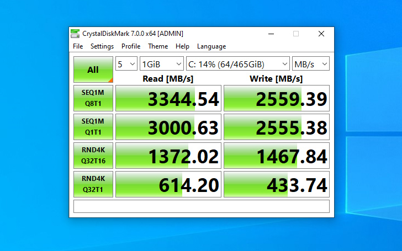402x251 pixels.
Task: Open the Settings menu
Action: click(102, 46)
